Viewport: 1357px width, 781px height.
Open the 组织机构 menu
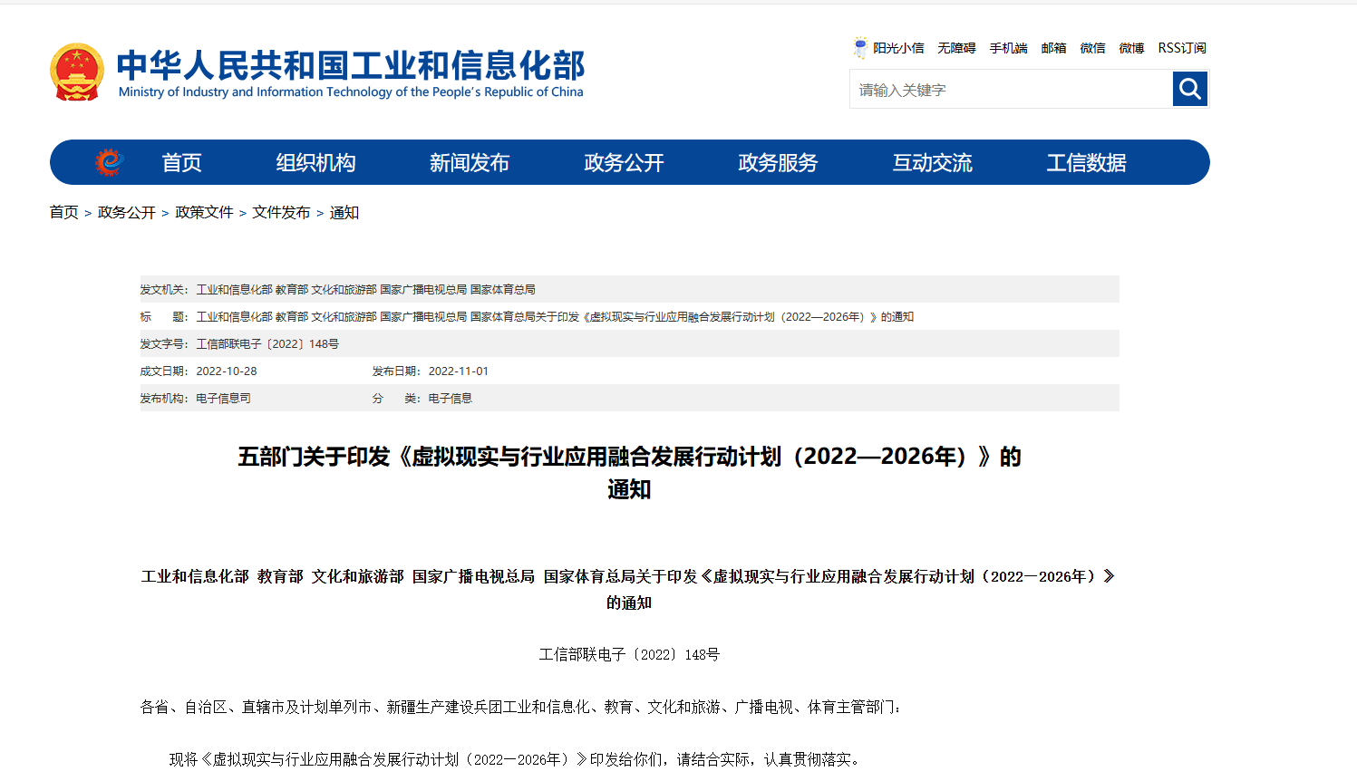tap(315, 163)
